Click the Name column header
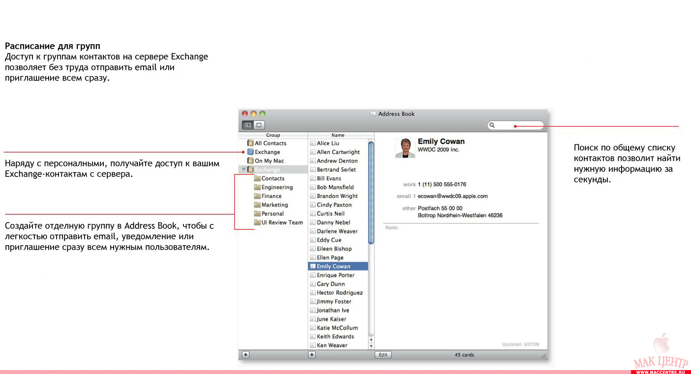Viewport: 691px width, 374px height. [338, 135]
